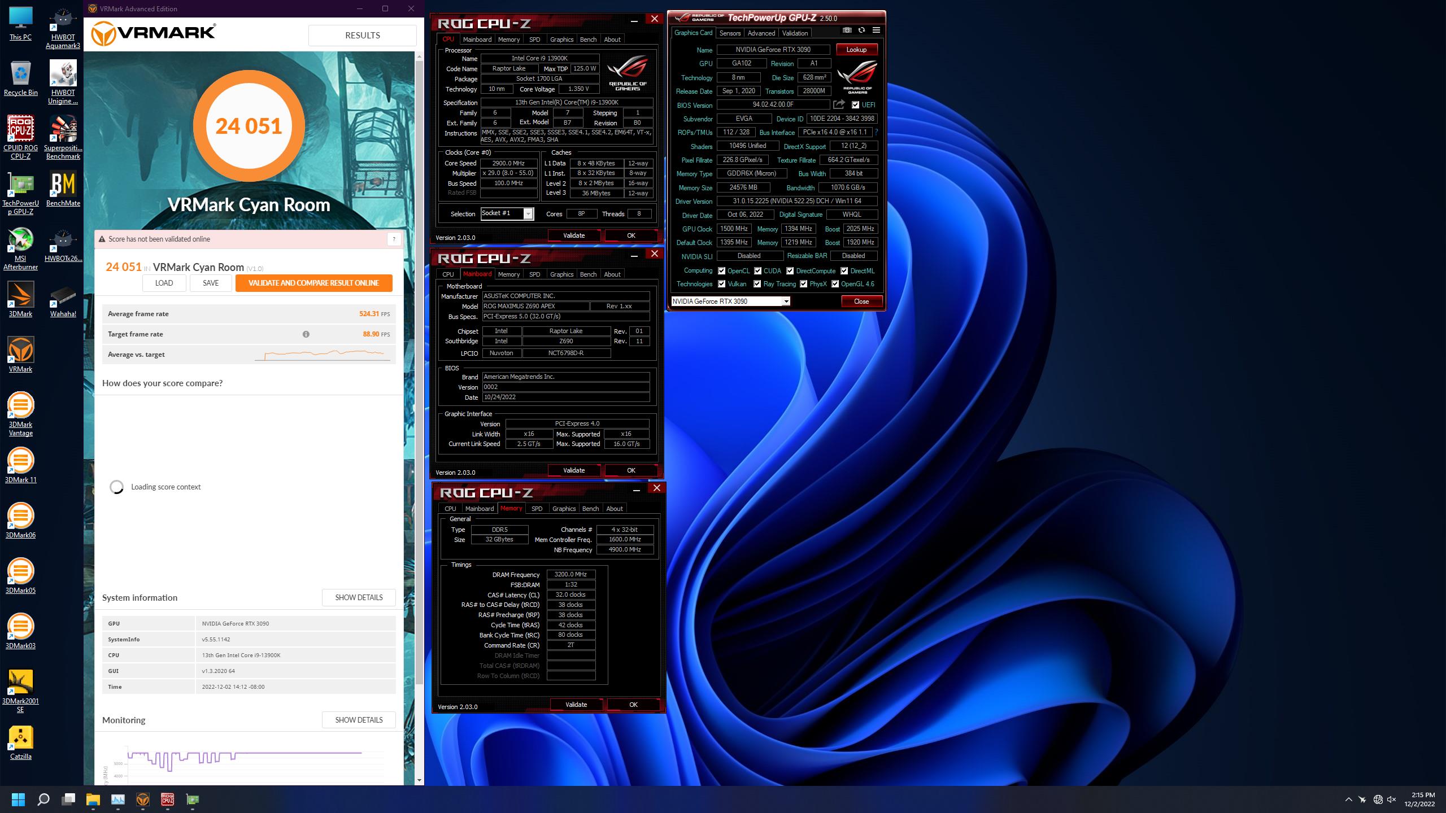Open the Recycle Bin desktop icon
Screen dimensions: 1446x813
(x=21, y=78)
